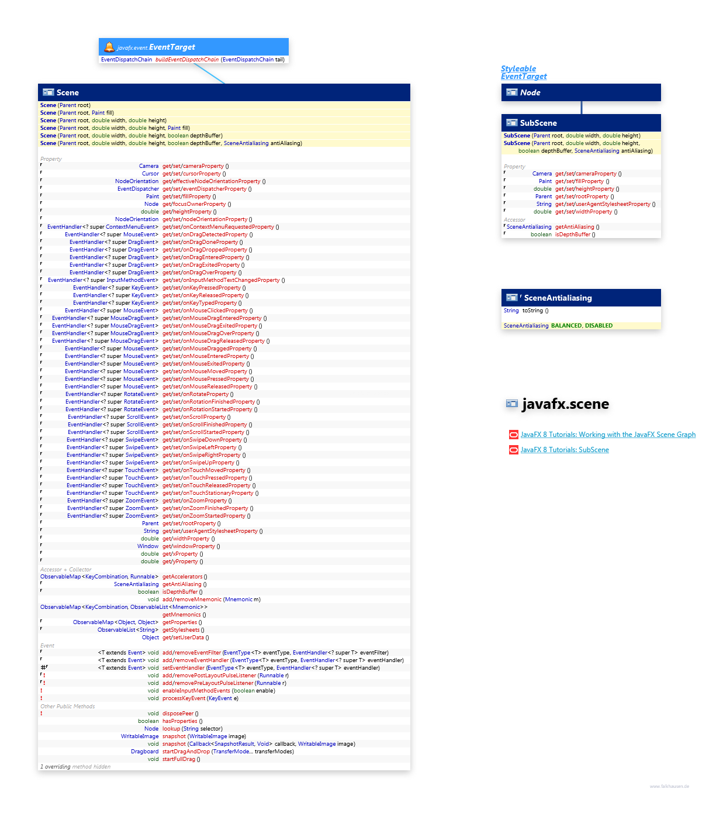Viewport: 723px width, 813px height.
Task: Click the Node class header icon
Action: (511, 92)
